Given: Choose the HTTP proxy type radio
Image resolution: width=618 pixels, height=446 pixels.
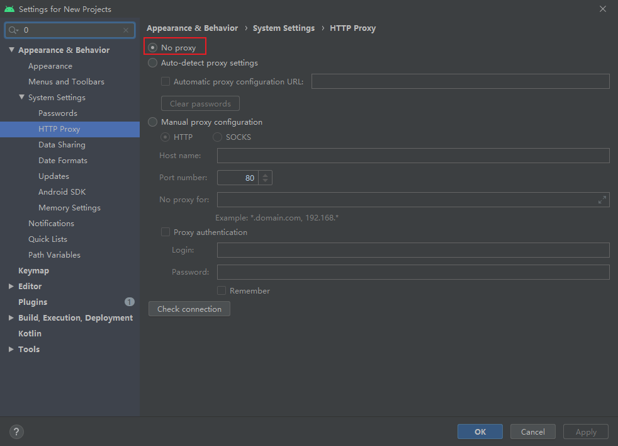Looking at the screenshot, I should (166, 137).
